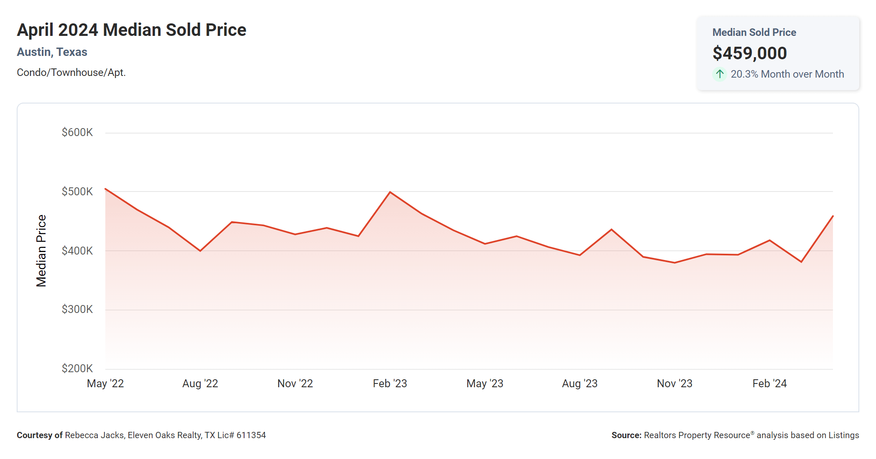This screenshot has height=459, width=876.
Task: Click the Feb '23 peak on the line
Action: [x=390, y=192]
